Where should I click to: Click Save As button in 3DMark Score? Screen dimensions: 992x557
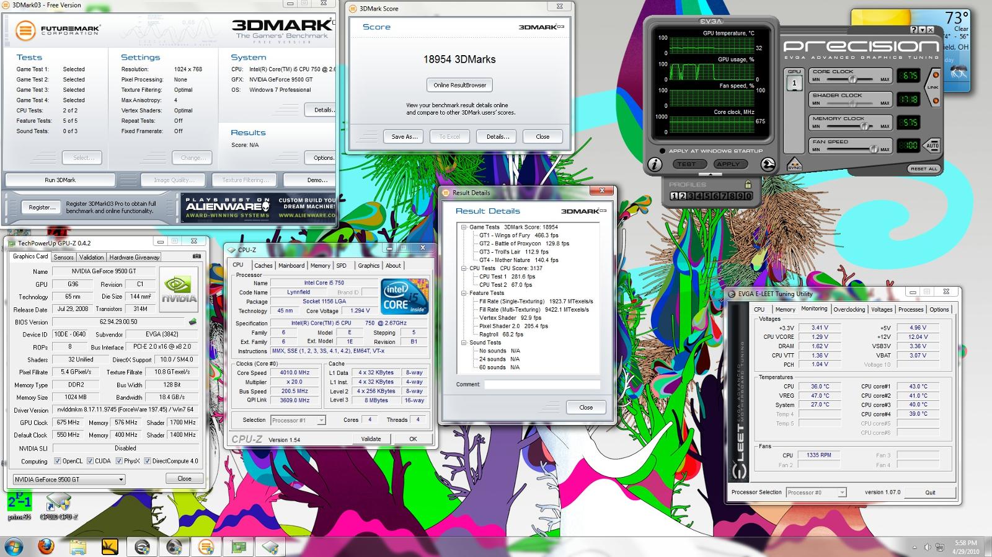coord(404,136)
